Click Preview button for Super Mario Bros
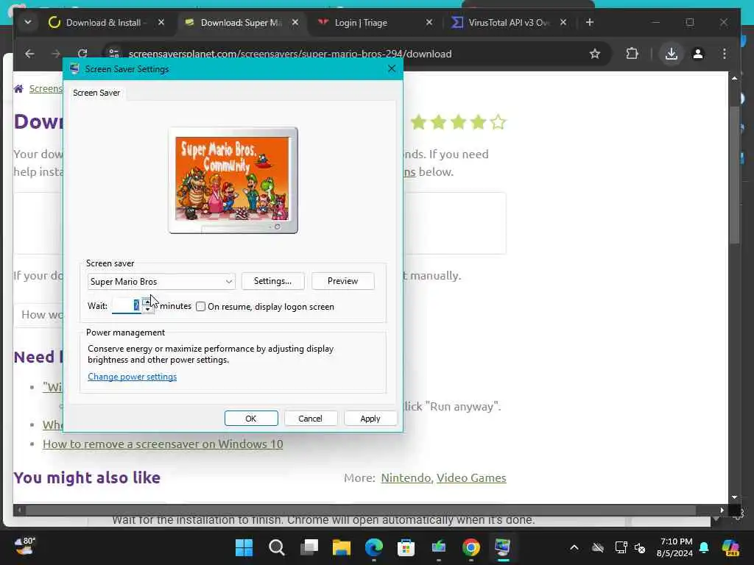The width and height of the screenshot is (754, 565). (342, 281)
